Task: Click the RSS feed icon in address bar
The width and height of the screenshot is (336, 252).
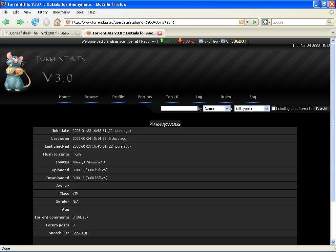Action: pyautogui.click(x=241, y=22)
